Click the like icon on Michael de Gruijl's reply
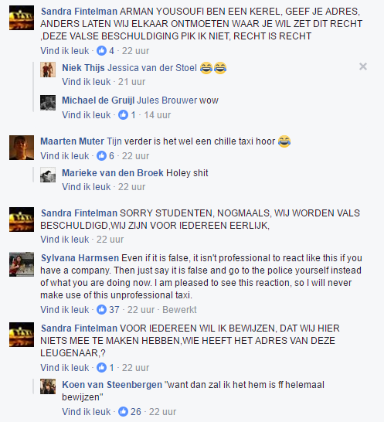The width and height of the screenshot is (384, 422). tap(124, 115)
